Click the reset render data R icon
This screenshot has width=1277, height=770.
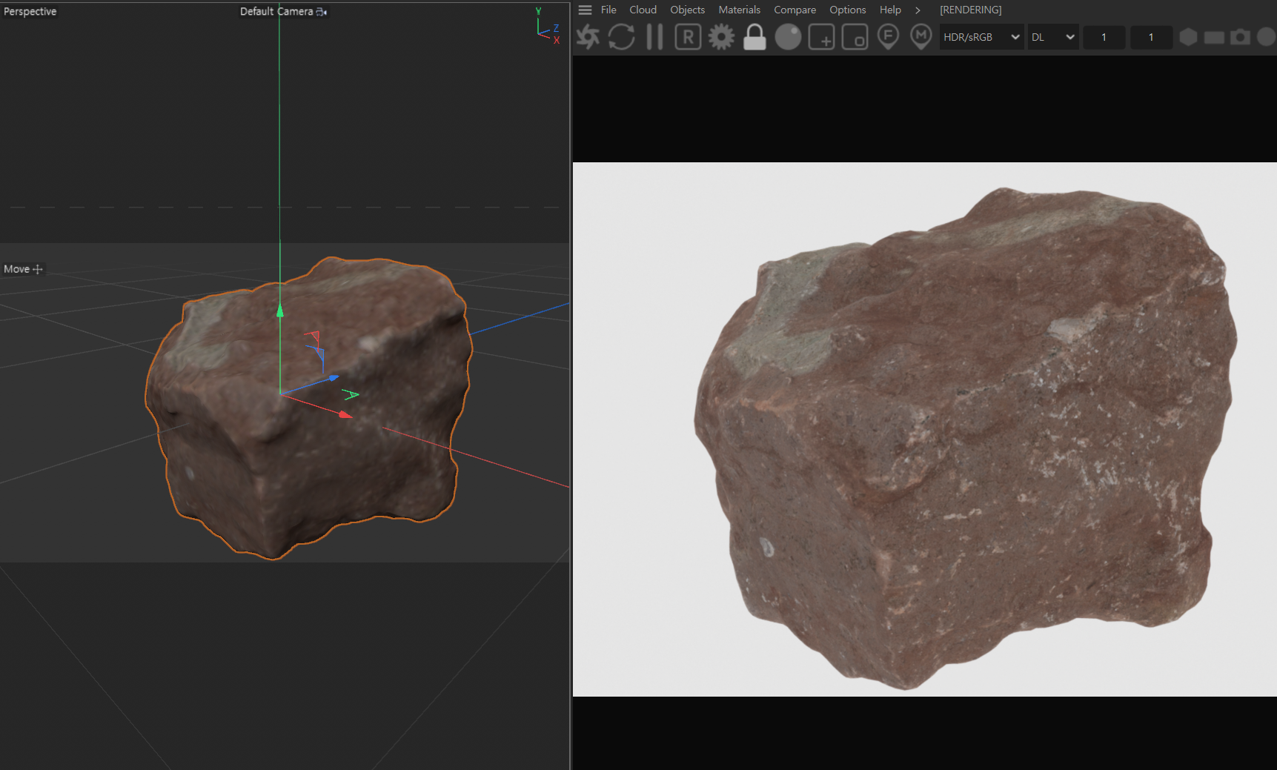click(688, 36)
